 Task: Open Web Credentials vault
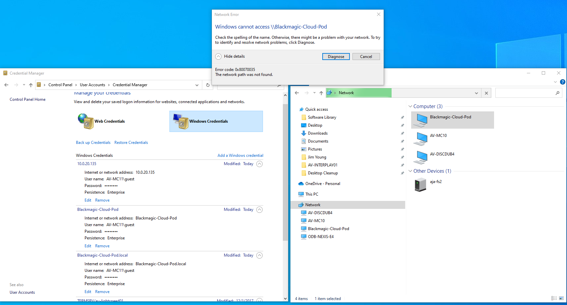click(x=101, y=121)
